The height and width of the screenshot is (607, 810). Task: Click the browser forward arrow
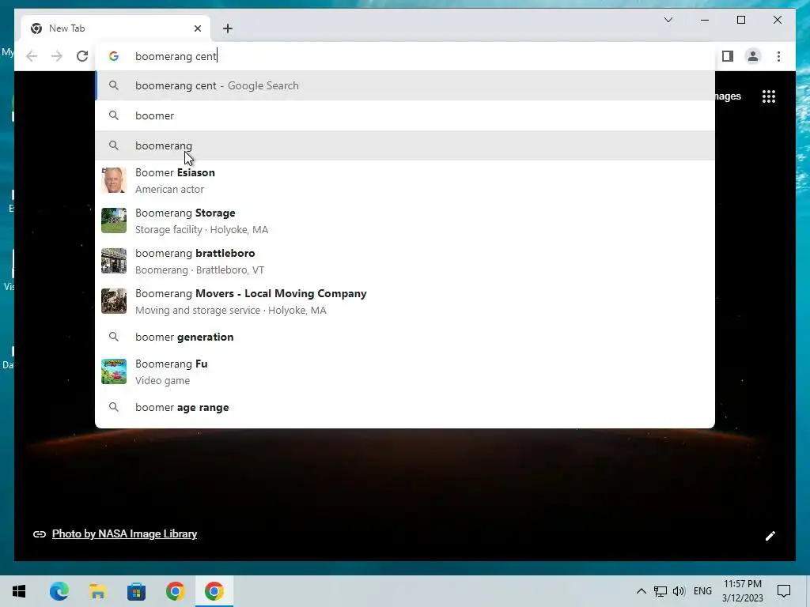pyautogui.click(x=57, y=56)
